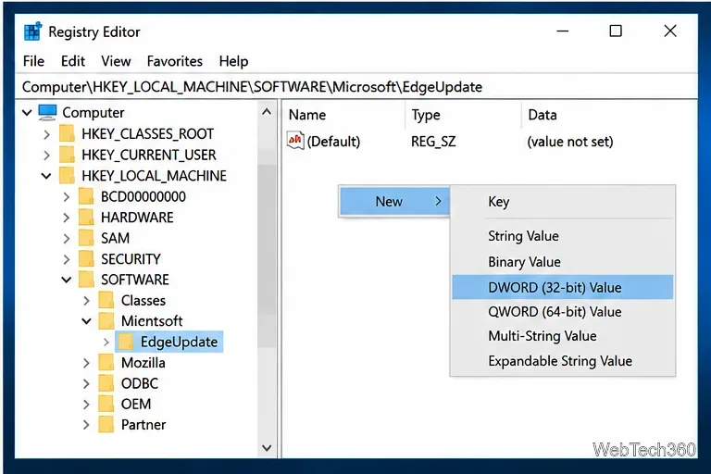Collapse the Computer root node

pos(27,112)
